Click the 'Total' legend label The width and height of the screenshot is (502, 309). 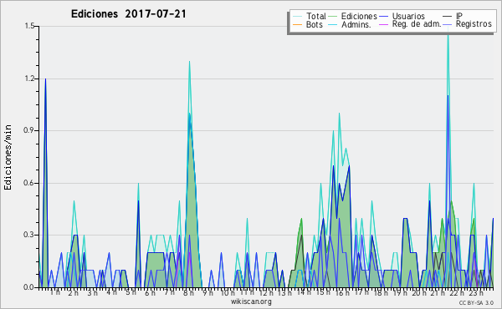(x=316, y=16)
